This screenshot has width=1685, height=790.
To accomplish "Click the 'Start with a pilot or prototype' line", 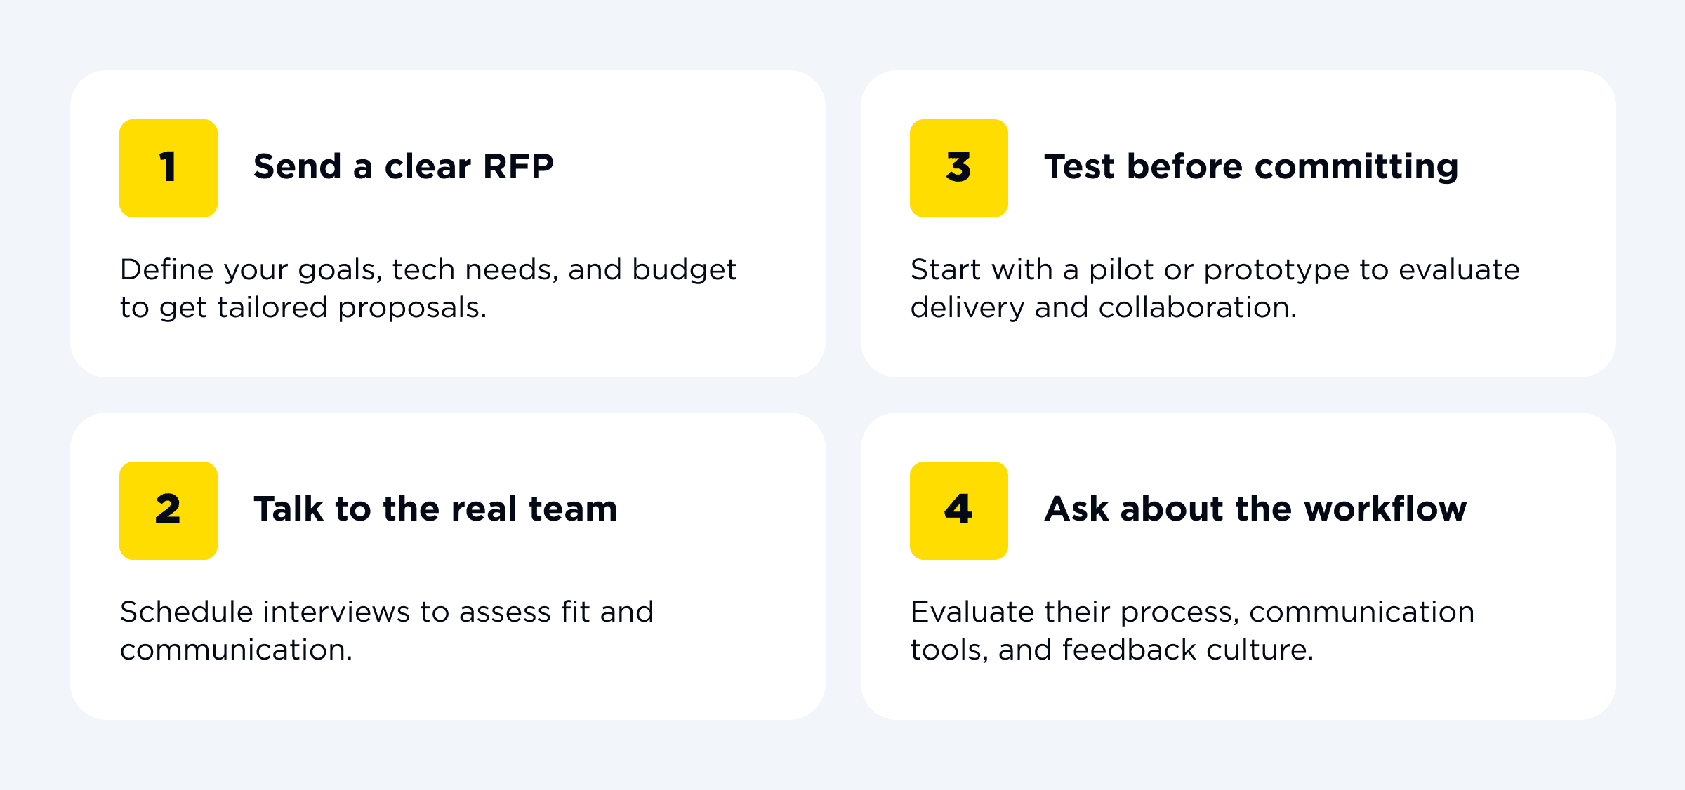I will click(x=1215, y=270).
